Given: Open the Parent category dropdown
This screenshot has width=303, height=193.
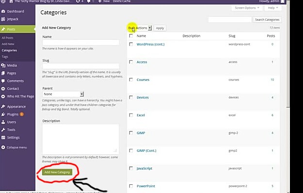Looking at the screenshot, I should point(63,94).
